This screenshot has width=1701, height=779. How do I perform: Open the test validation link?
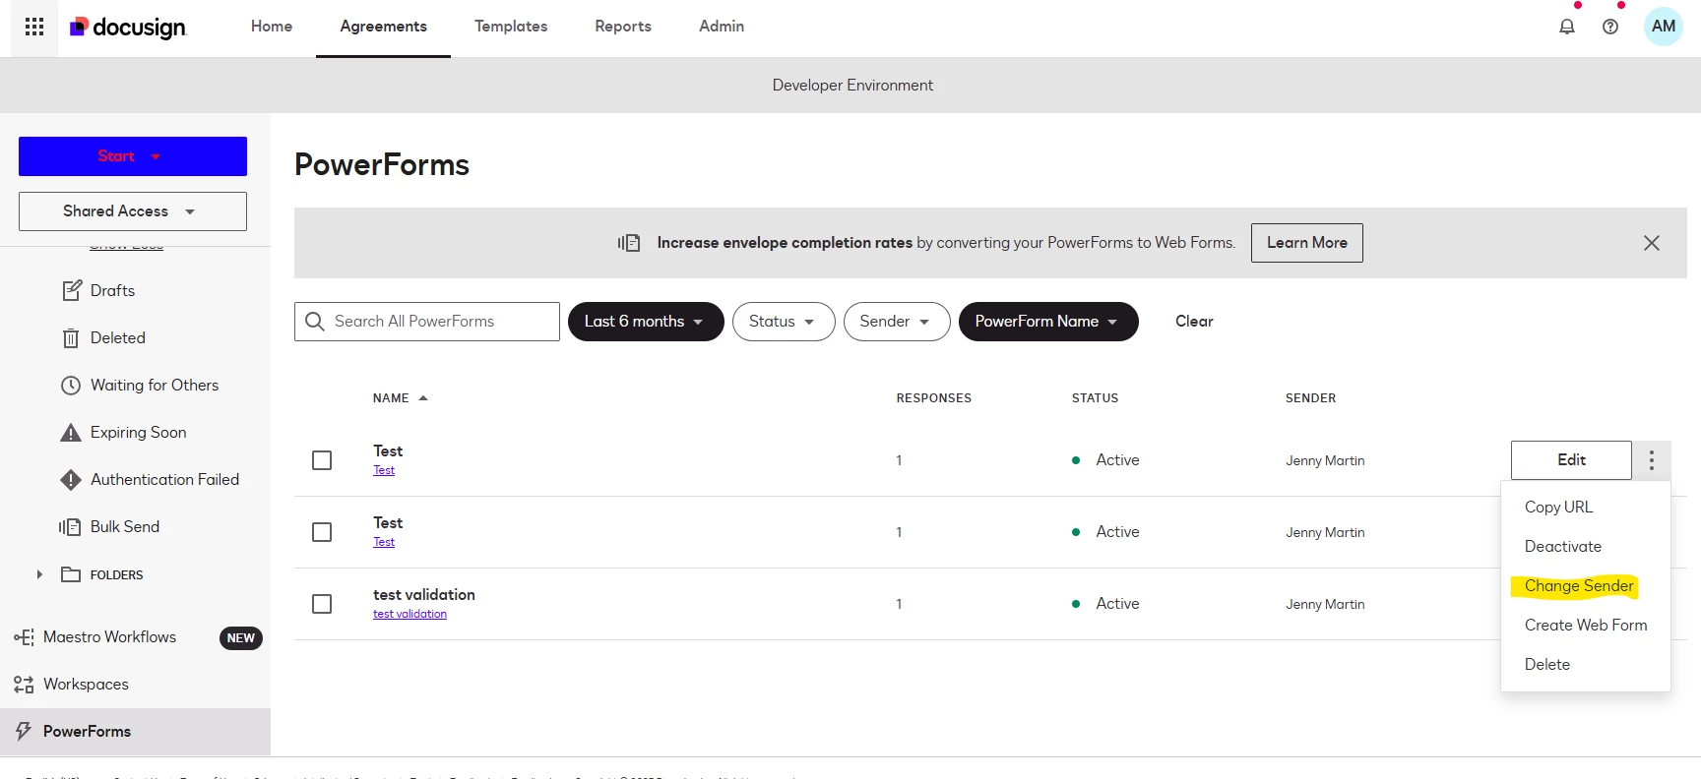(409, 615)
